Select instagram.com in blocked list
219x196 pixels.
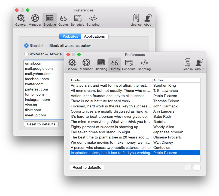37,99
